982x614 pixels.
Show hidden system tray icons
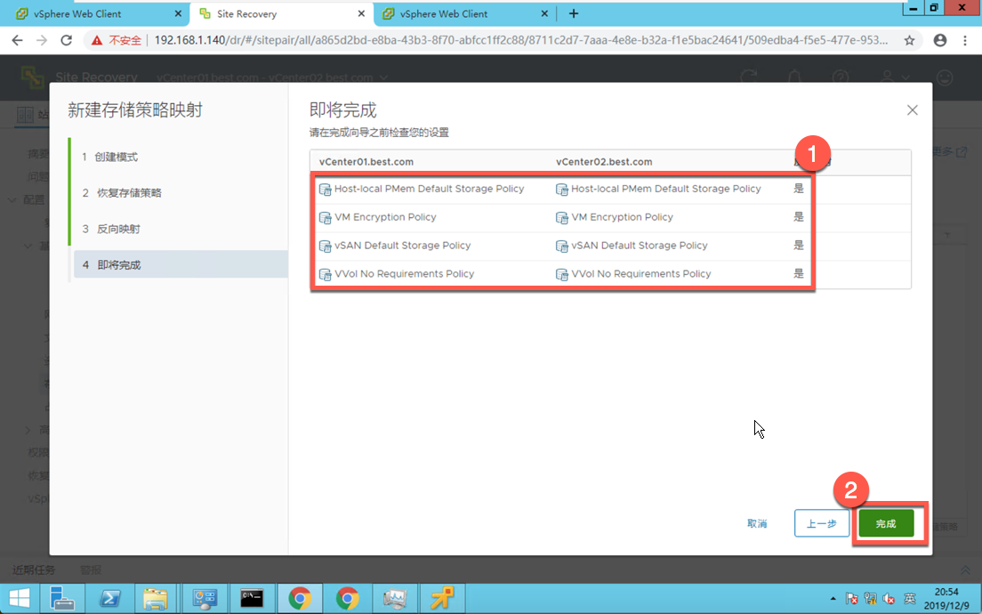point(833,599)
